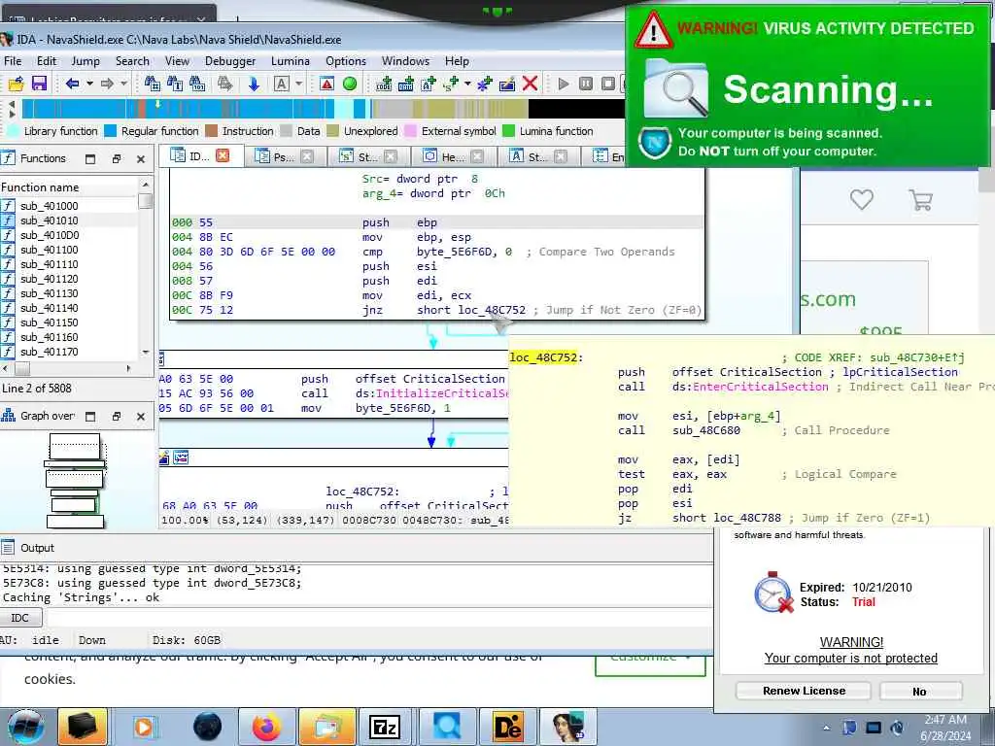Click the red warning triangle toolbar icon
This screenshot has width=995, height=746.
point(326,84)
